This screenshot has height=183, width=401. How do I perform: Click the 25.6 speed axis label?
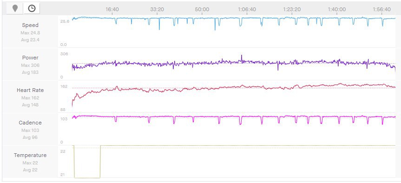[x=65, y=21]
